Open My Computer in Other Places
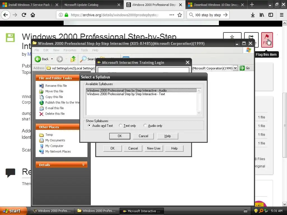Screen dimensions: 287x215 (x=54, y=146)
